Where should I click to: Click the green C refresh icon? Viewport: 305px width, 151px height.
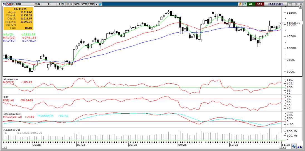click(x=244, y=4)
